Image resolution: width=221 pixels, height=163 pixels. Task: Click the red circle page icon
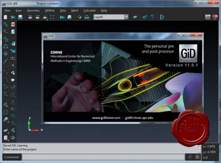(x=13, y=24)
